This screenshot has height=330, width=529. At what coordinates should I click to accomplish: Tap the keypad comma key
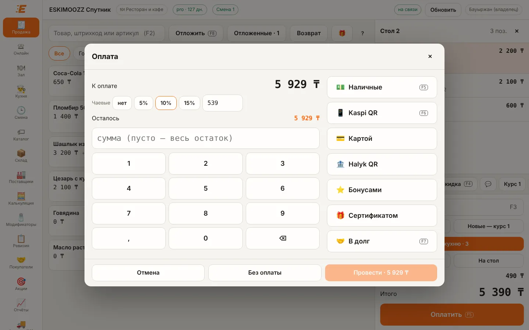coord(129,238)
